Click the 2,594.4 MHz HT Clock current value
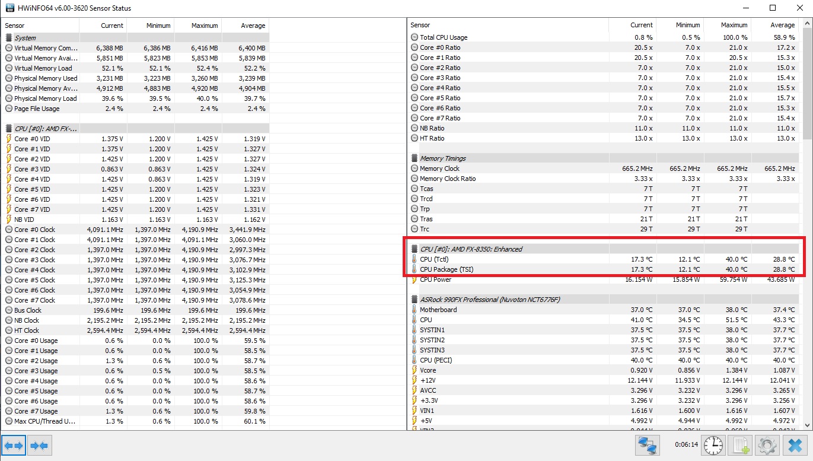The height and width of the screenshot is (461, 813). (105, 330)
